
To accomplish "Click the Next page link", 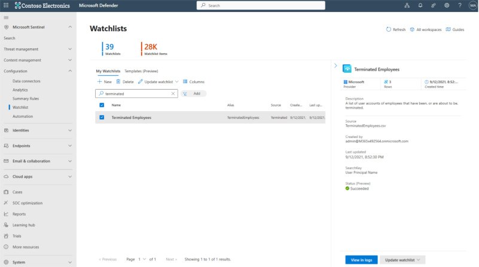I will click(x=172, y=259).
